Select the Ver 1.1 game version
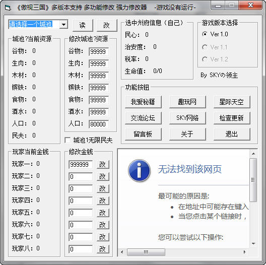 coord(205,47)
